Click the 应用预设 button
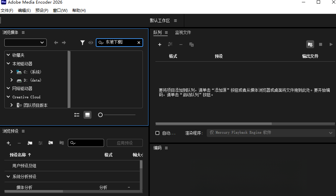336x196 pixels. tap(125, 143)
